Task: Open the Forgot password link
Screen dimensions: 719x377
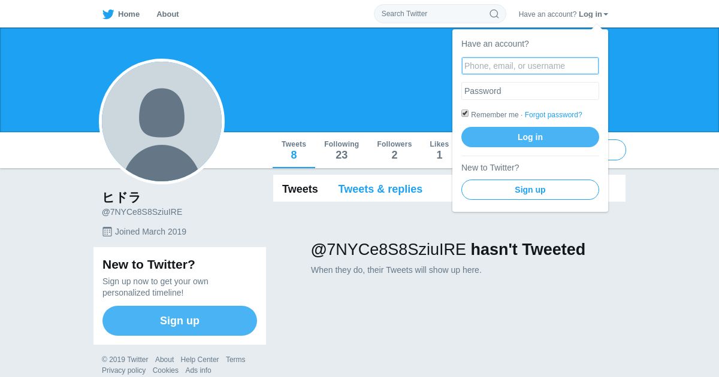Action: tap(554, 115)
